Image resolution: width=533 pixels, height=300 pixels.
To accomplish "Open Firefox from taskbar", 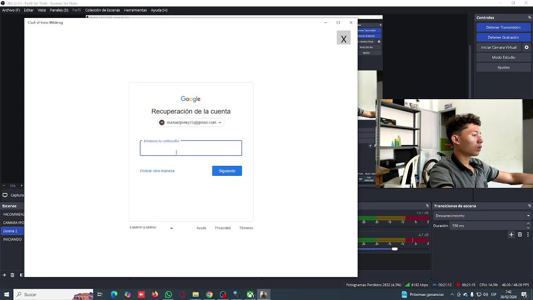I will [x=155, y=295].
